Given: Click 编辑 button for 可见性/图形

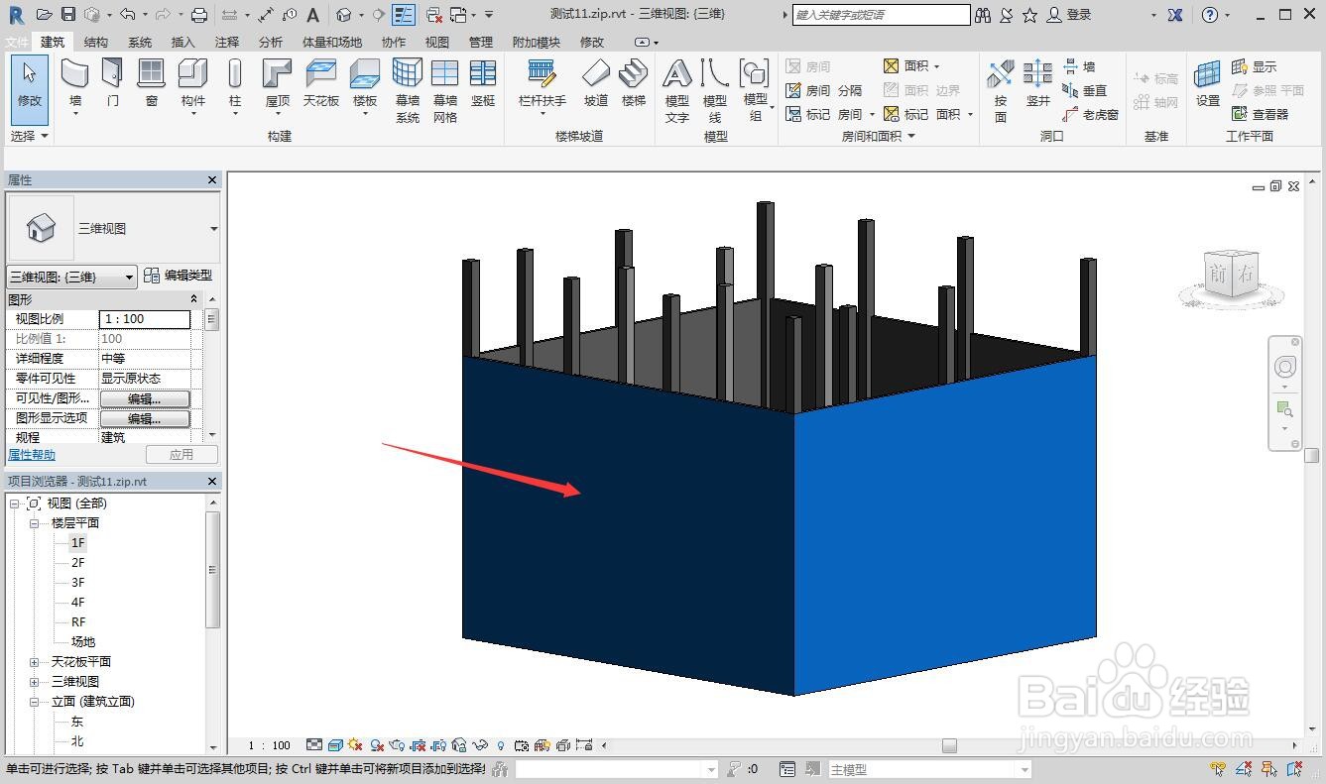Looking at the screenshot, I should coord(145,398).
